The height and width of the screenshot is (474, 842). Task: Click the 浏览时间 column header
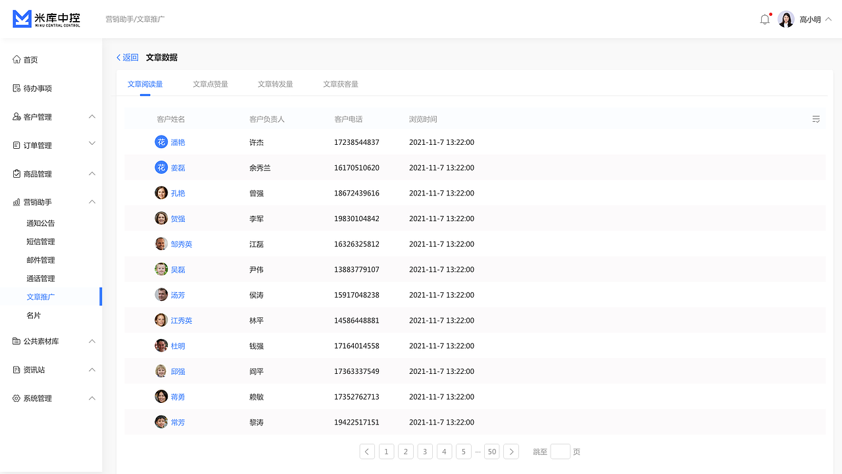(423, 119)
